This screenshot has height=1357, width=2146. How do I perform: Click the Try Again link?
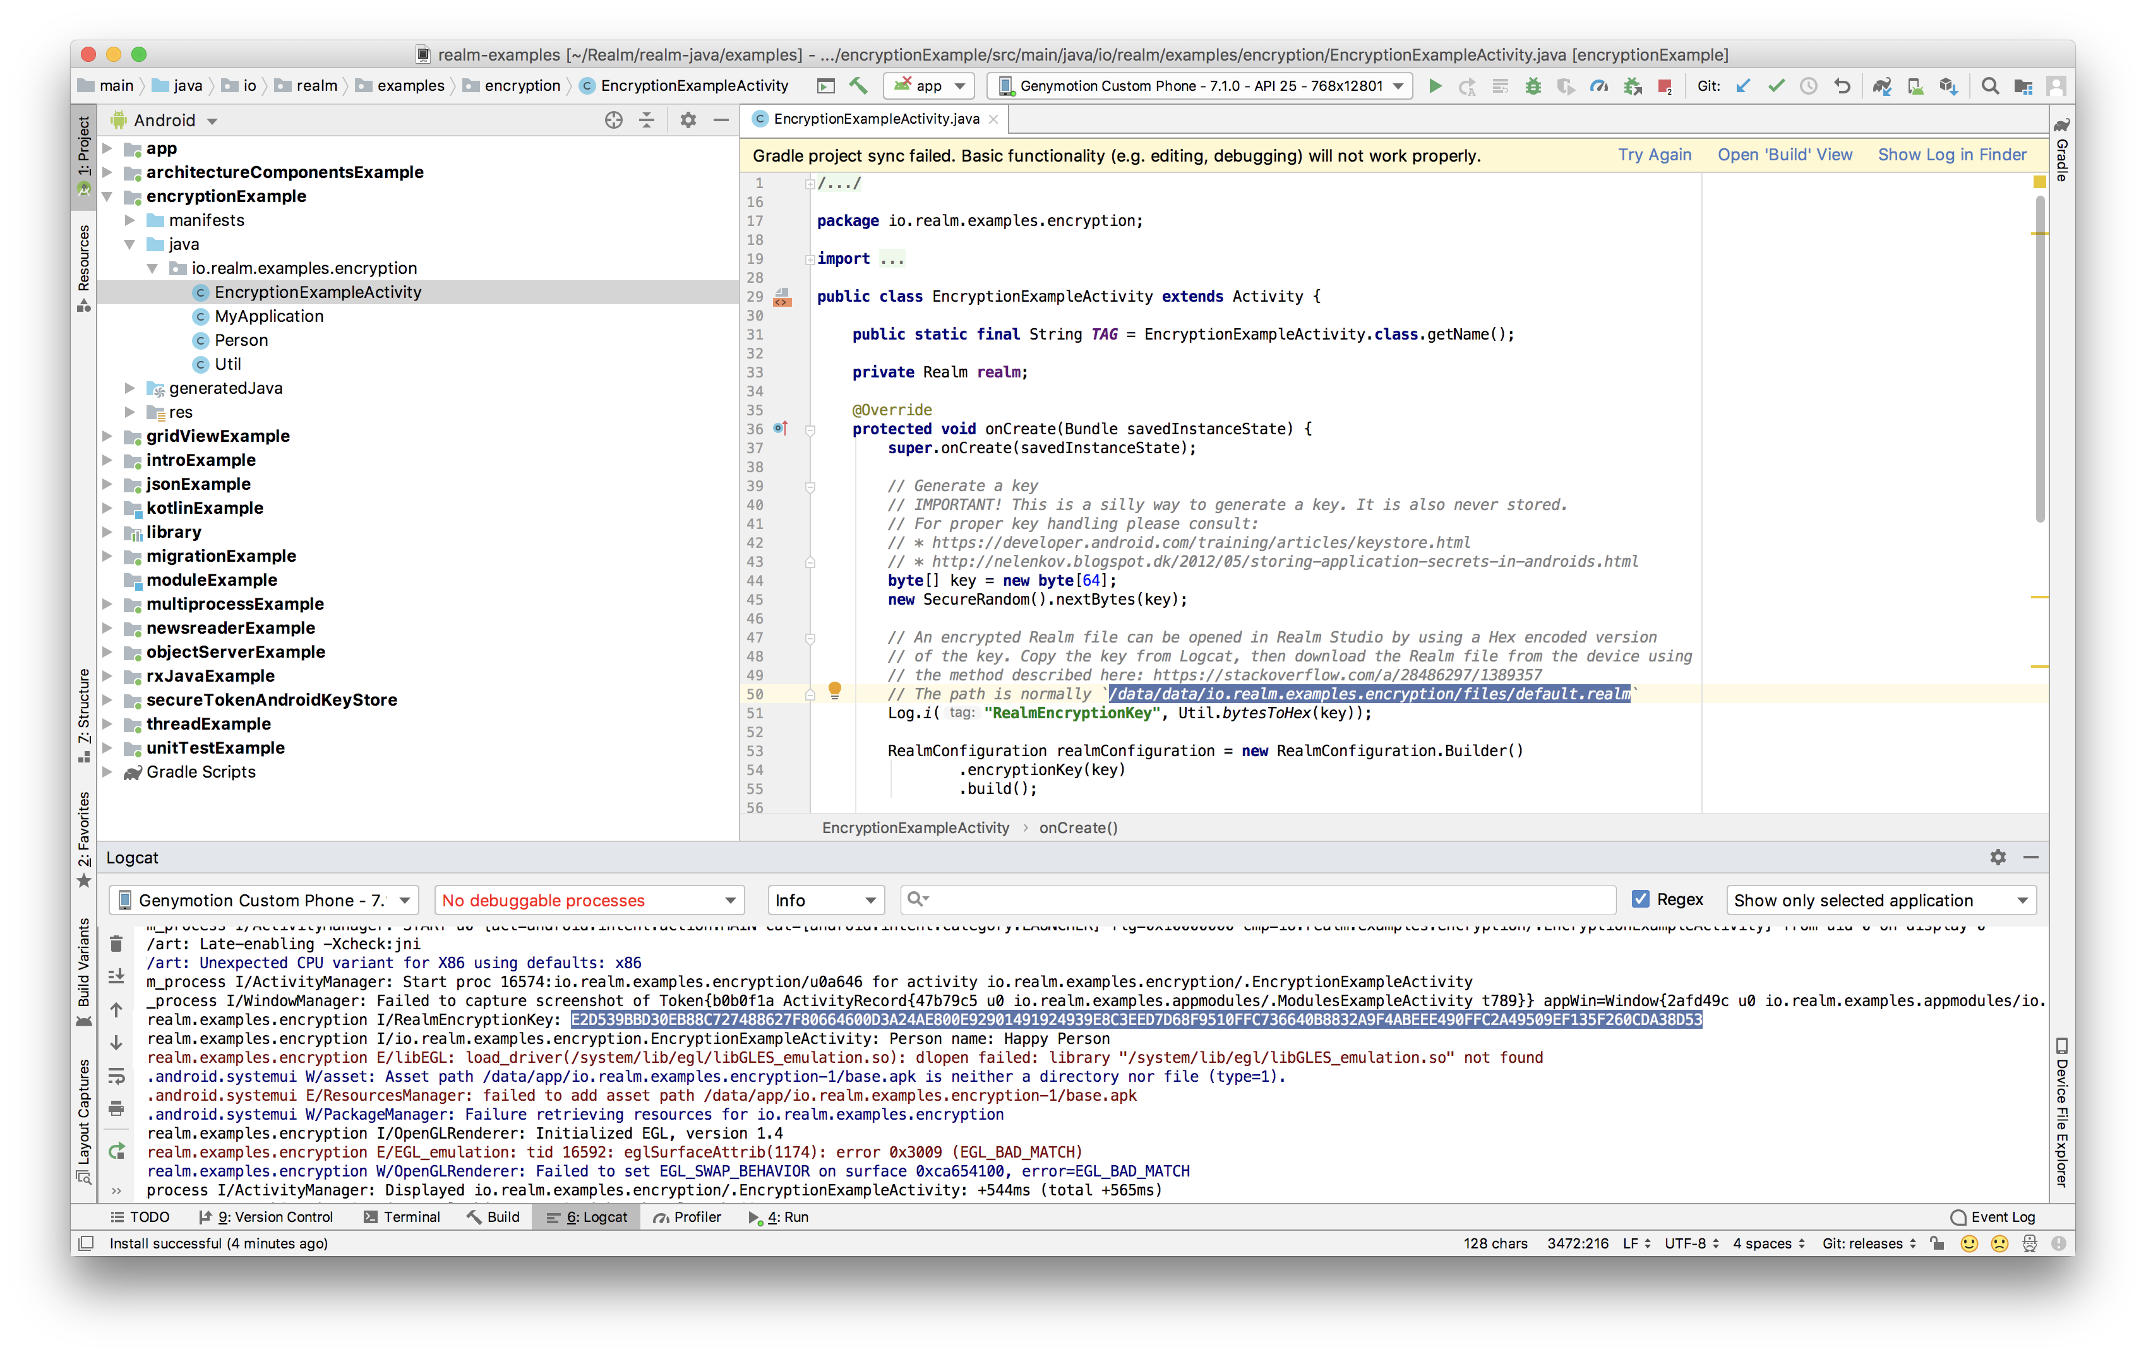[1654, 155]
